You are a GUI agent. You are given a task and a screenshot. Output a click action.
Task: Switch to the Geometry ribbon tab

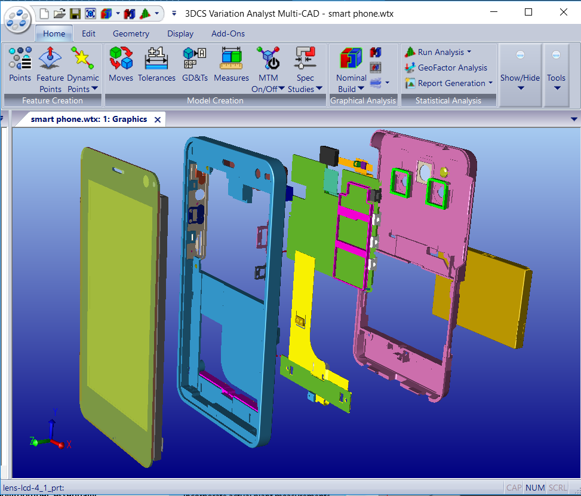131,33
